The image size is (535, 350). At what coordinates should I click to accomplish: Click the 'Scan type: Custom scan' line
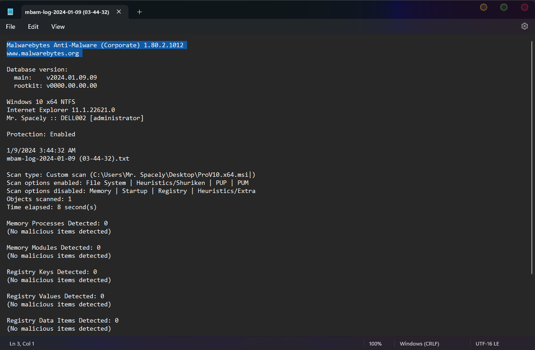coord(131,175)
